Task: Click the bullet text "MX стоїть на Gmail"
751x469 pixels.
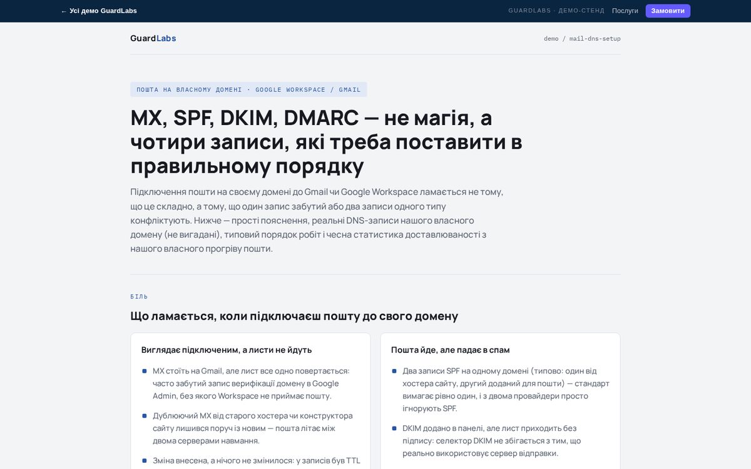Action: [x=252, y=383]
